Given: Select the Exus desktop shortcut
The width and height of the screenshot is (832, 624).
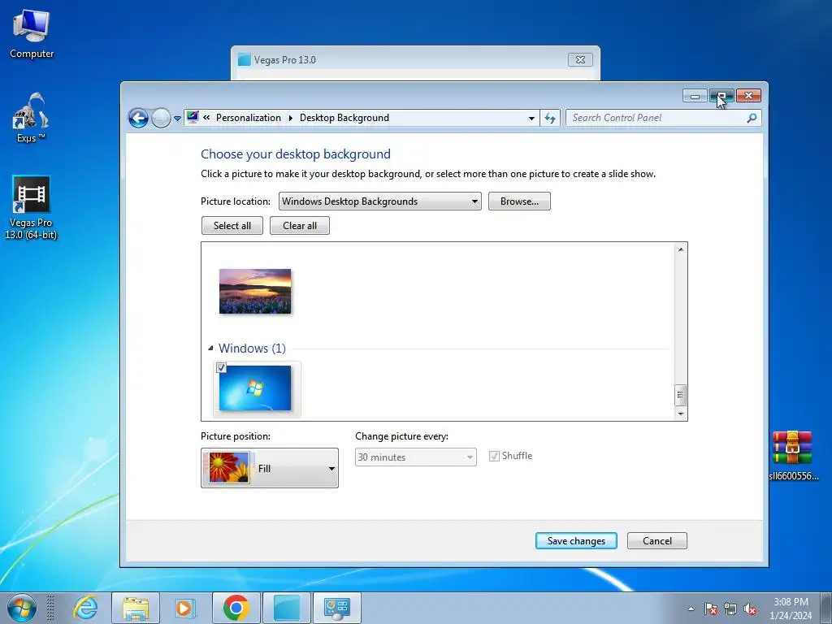Looking at the screenshot, I should [x=31, y=118].
